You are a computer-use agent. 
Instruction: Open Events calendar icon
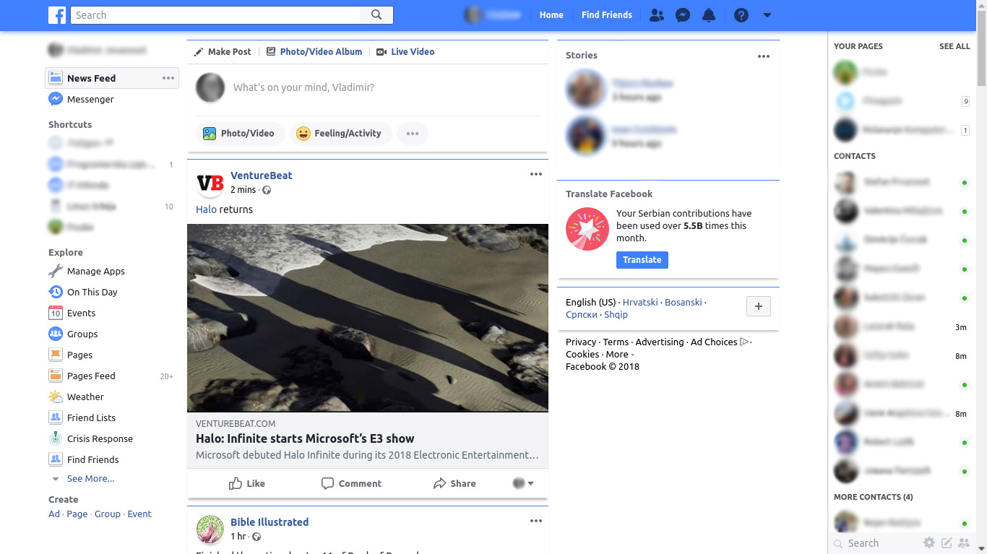pyautogui.click(x=56, y=313)
